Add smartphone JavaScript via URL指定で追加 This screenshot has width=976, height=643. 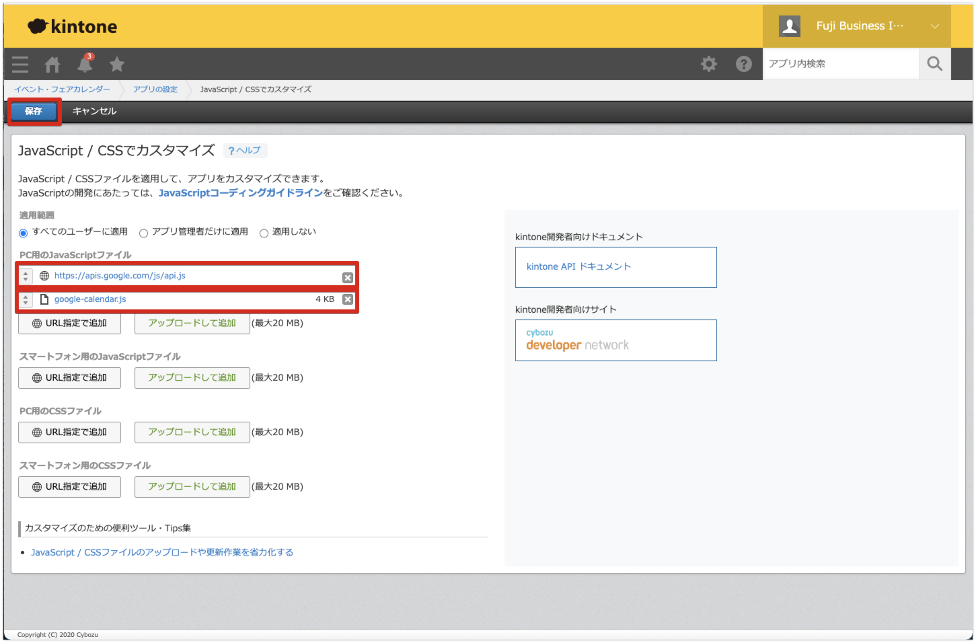coord(69,378)
